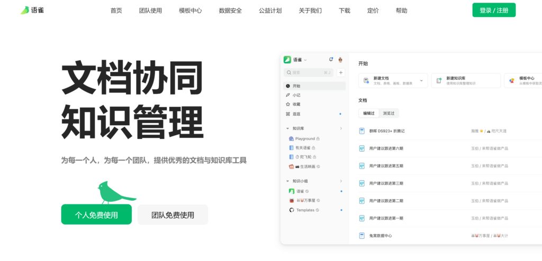This screenshot has width=542, height=261.
Task: Click the 用户建议跟进第三期 sheet icon
Action: coord(362,183)
